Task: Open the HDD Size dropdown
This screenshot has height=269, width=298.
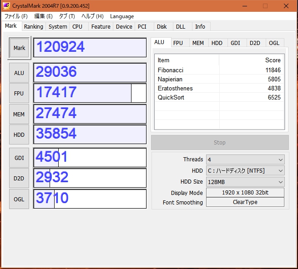Action: [x=245, y=182]
